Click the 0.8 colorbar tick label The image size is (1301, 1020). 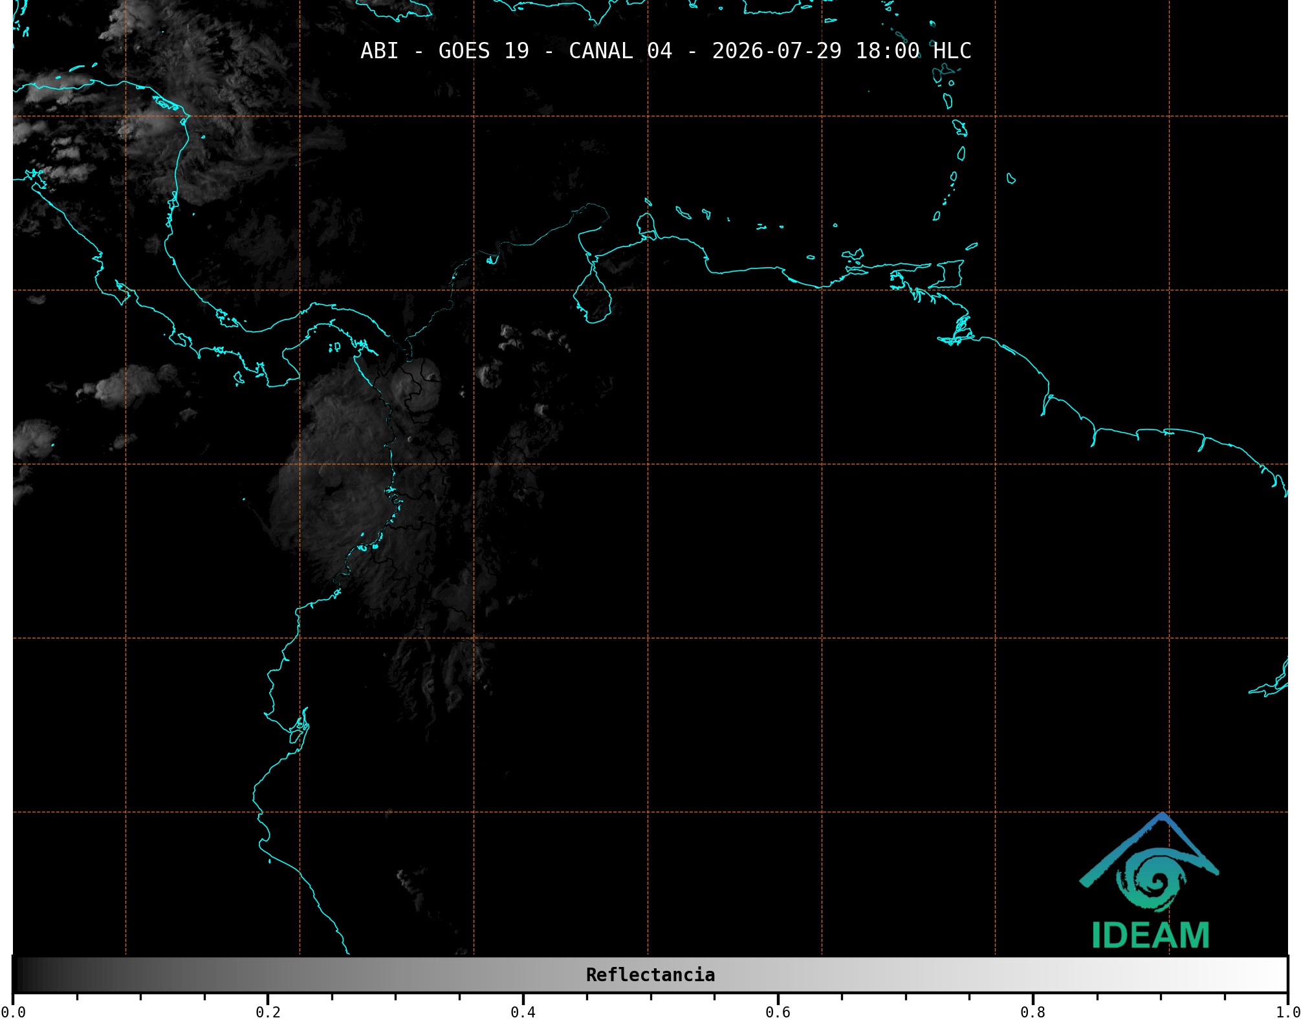pos(1033,1012)
